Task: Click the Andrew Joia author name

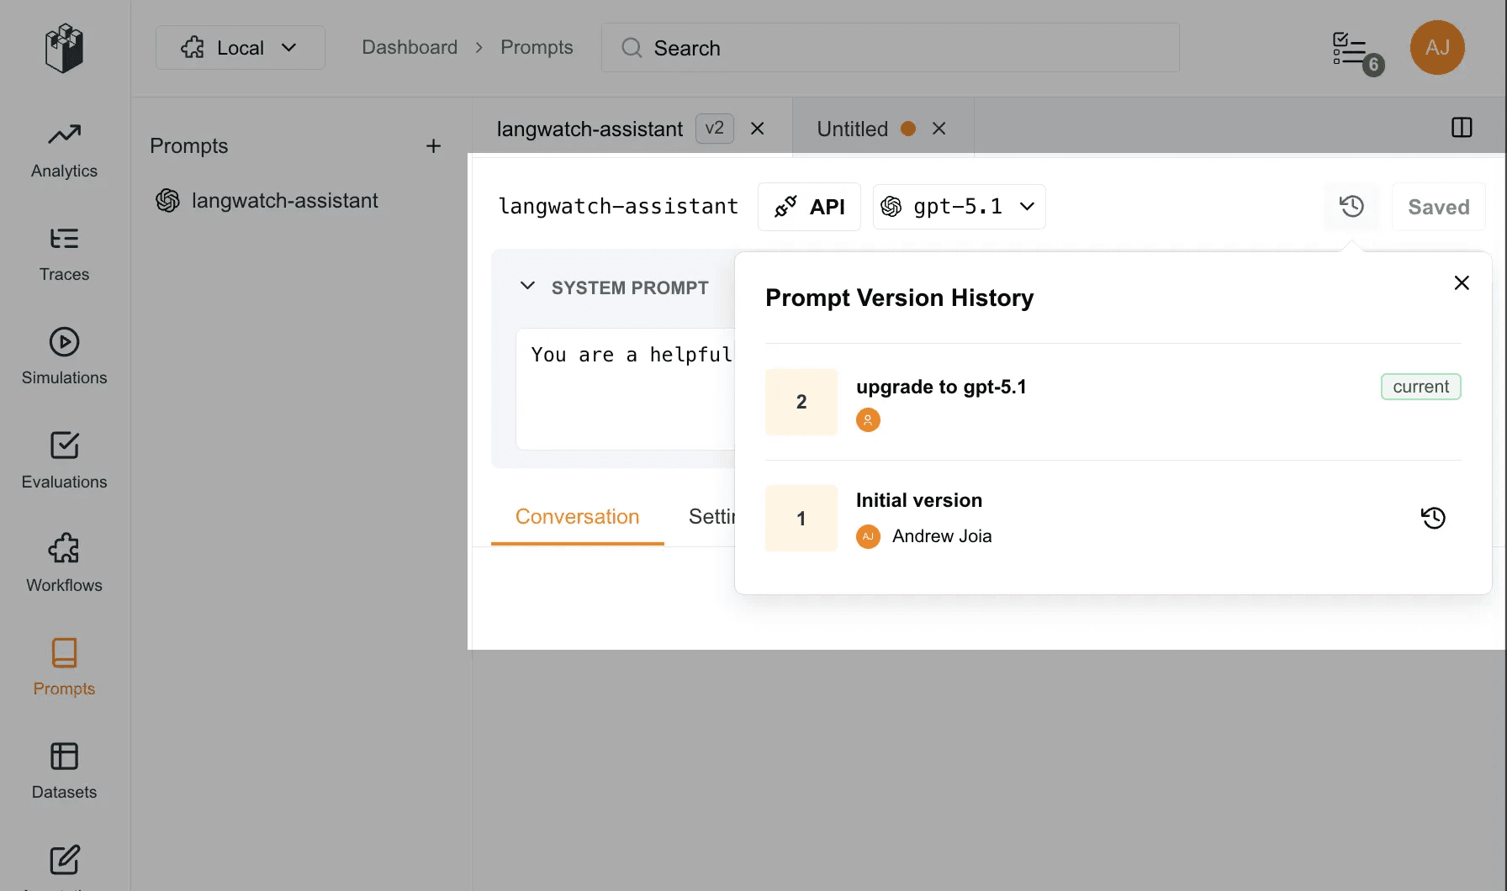Action: pyautogui.click(x=942, y=536)
